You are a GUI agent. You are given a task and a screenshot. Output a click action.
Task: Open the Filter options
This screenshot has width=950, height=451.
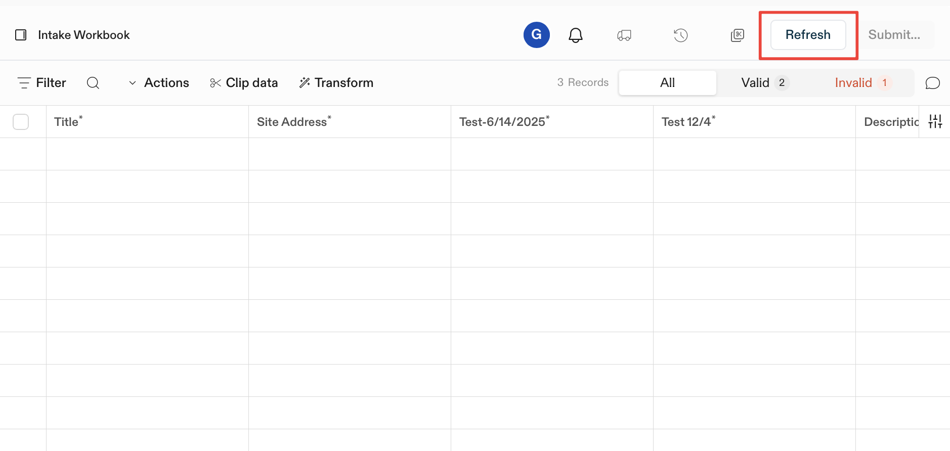[42, 82]
